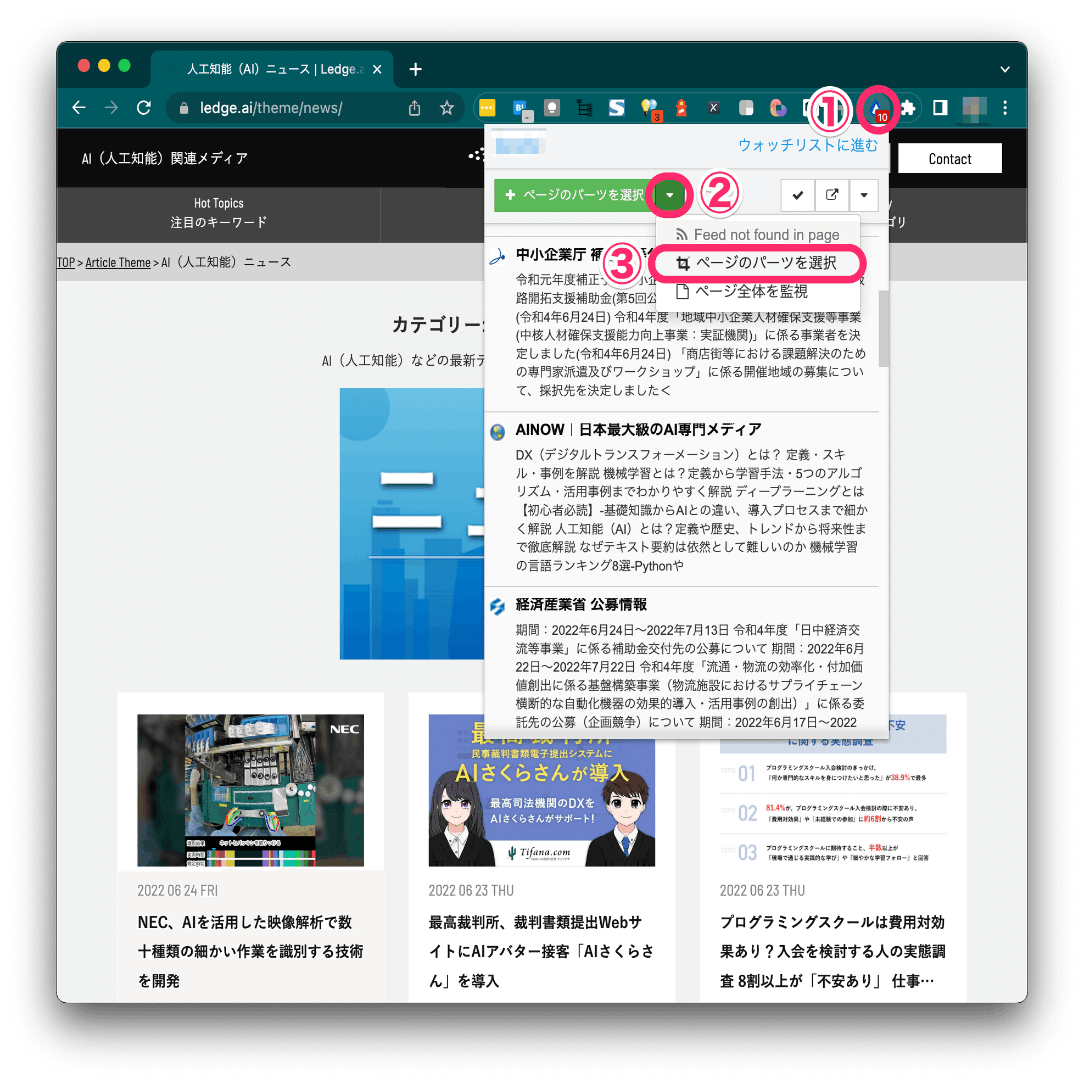Click the browser back arrow

pos(79,108)
